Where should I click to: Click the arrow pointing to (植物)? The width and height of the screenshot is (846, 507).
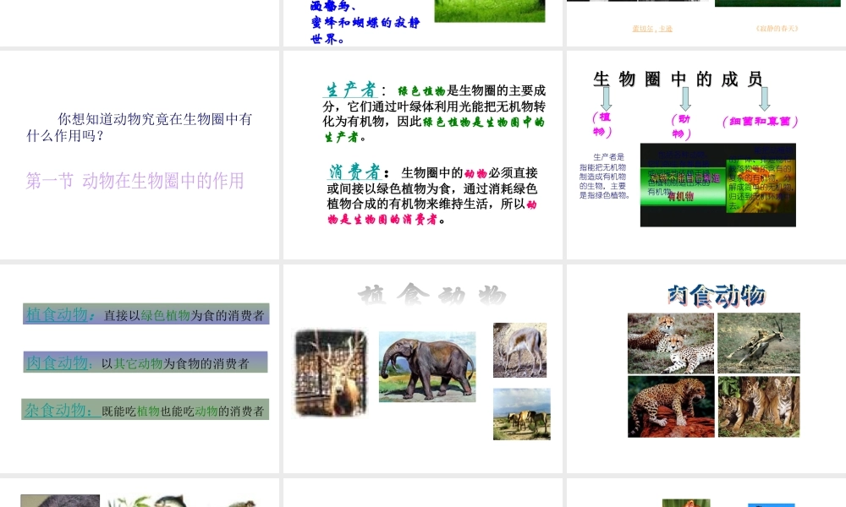point(607,98)
